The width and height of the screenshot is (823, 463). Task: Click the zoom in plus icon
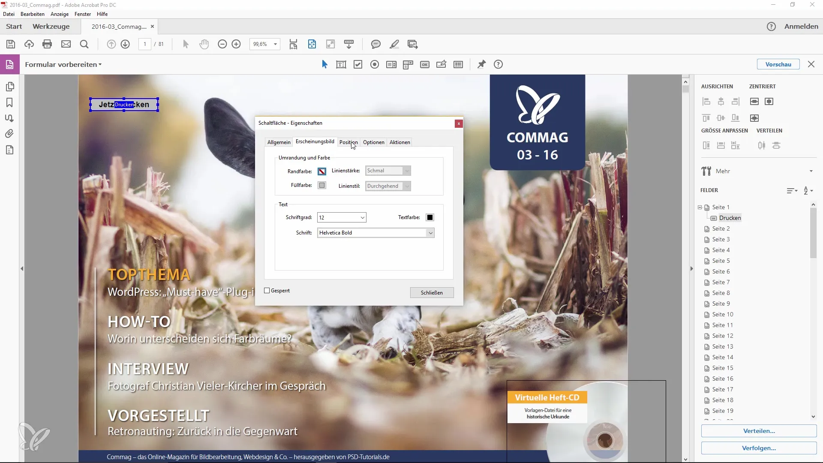click(x=236, y=44)
